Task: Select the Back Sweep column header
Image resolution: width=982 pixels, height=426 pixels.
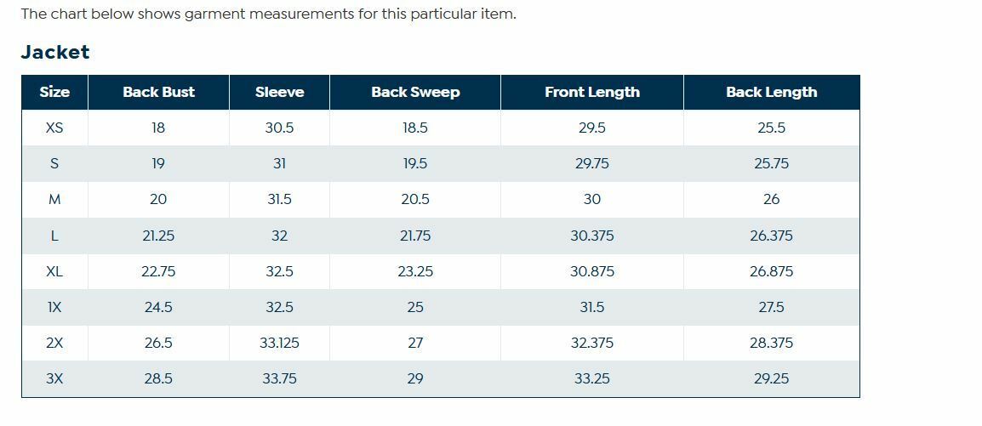Action: point(415,92)
